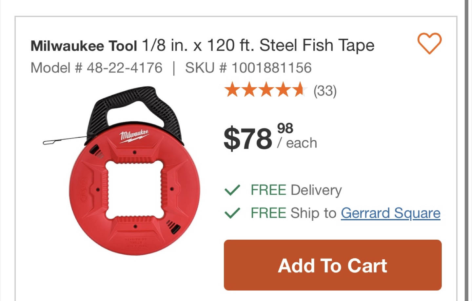The width and height of the screenshot is (472, 301).
Task: Click the '/ each' unit label
Action: pyautogui.click(x=297, y=143)
